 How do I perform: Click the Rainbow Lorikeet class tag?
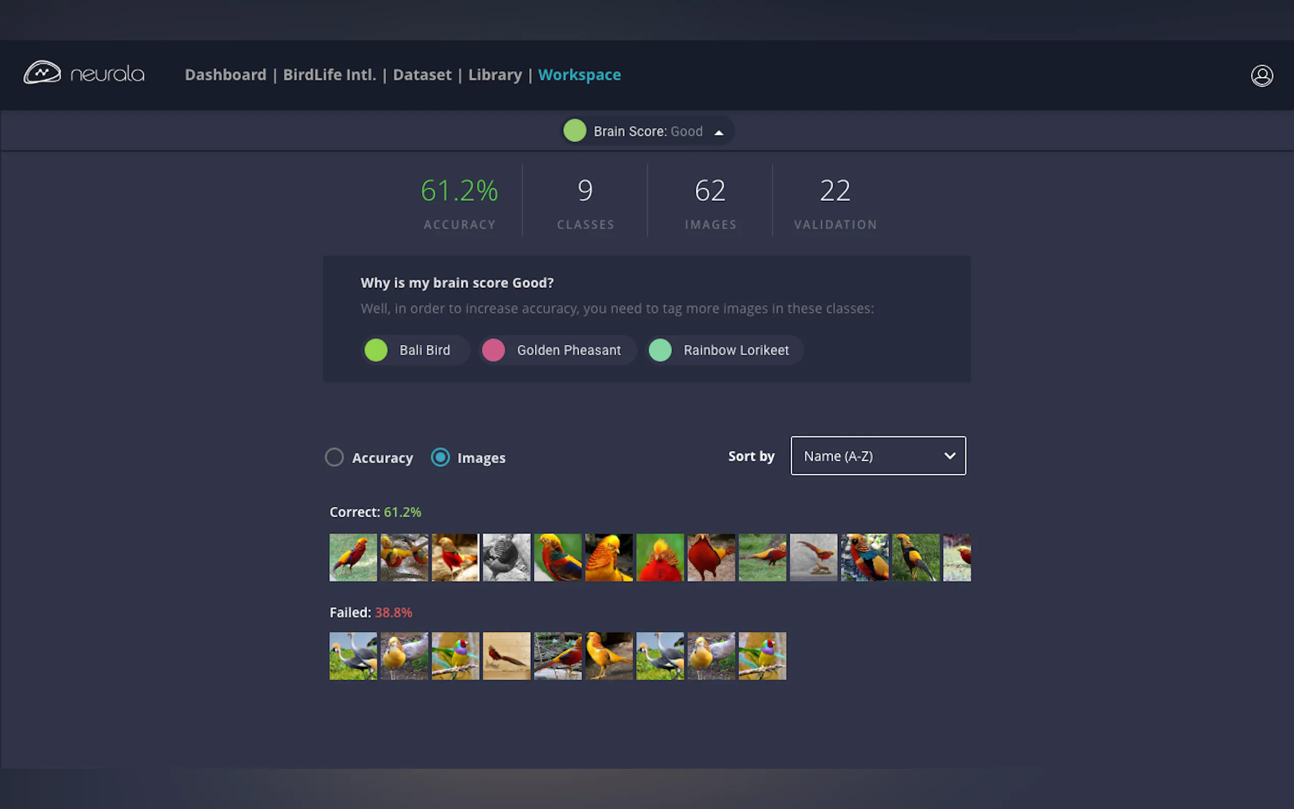tap(736, 350)
